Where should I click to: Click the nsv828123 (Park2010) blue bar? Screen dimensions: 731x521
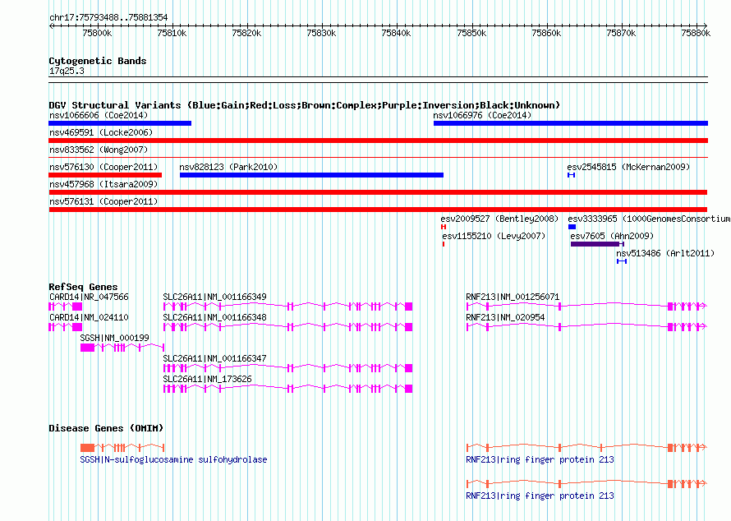pyautogui.click(x=311, y=175)
